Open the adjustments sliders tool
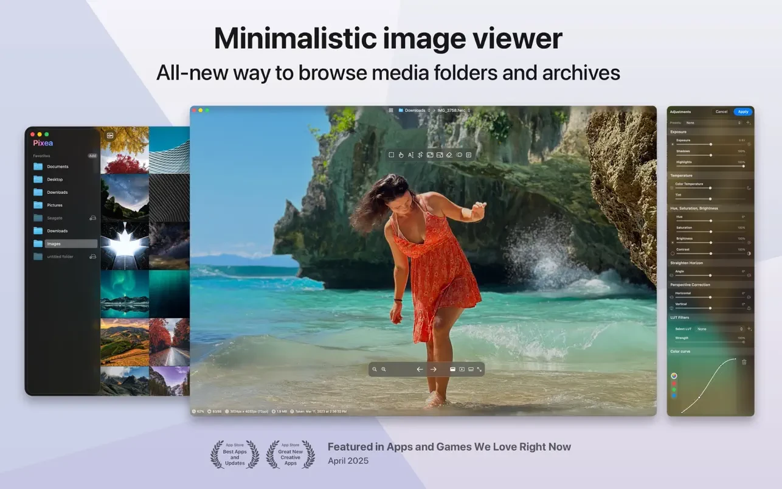This screenshot has width=782, height=489. (x=420, y=155)
